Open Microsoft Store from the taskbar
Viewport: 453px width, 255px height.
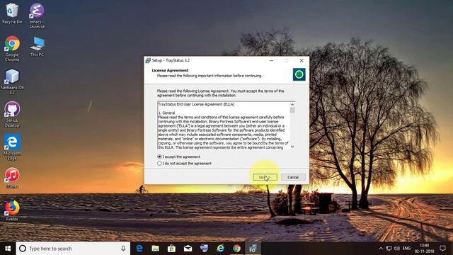[x=171, y=249]
